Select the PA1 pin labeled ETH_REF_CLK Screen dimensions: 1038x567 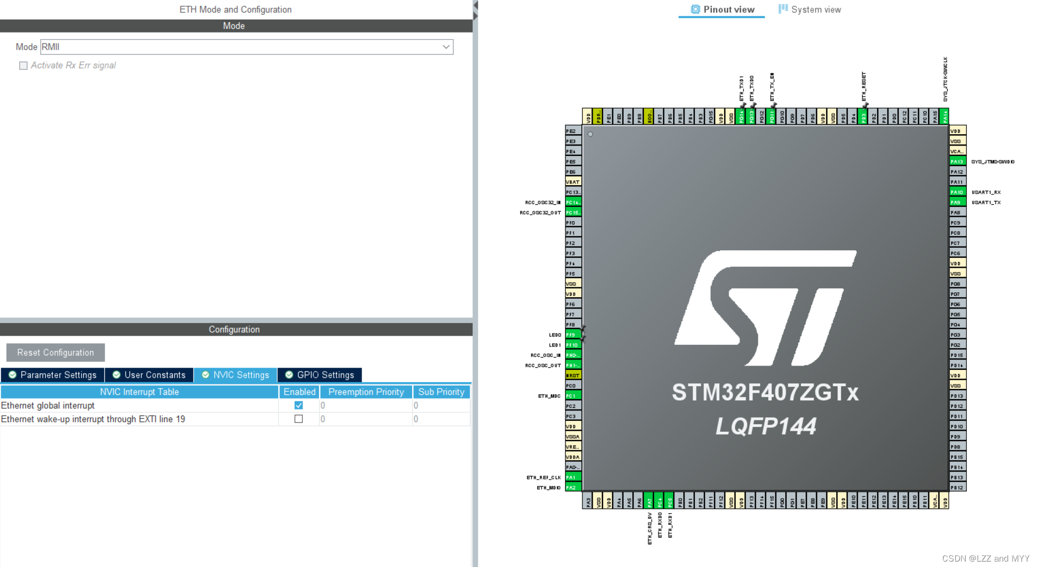(x=573, y=477)
